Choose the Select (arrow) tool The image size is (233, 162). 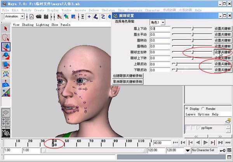6,28
